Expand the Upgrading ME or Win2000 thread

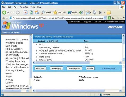tap(36, 50)
